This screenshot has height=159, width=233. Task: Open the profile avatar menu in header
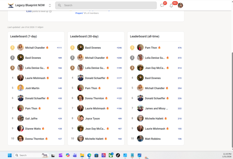coord(180,6)
